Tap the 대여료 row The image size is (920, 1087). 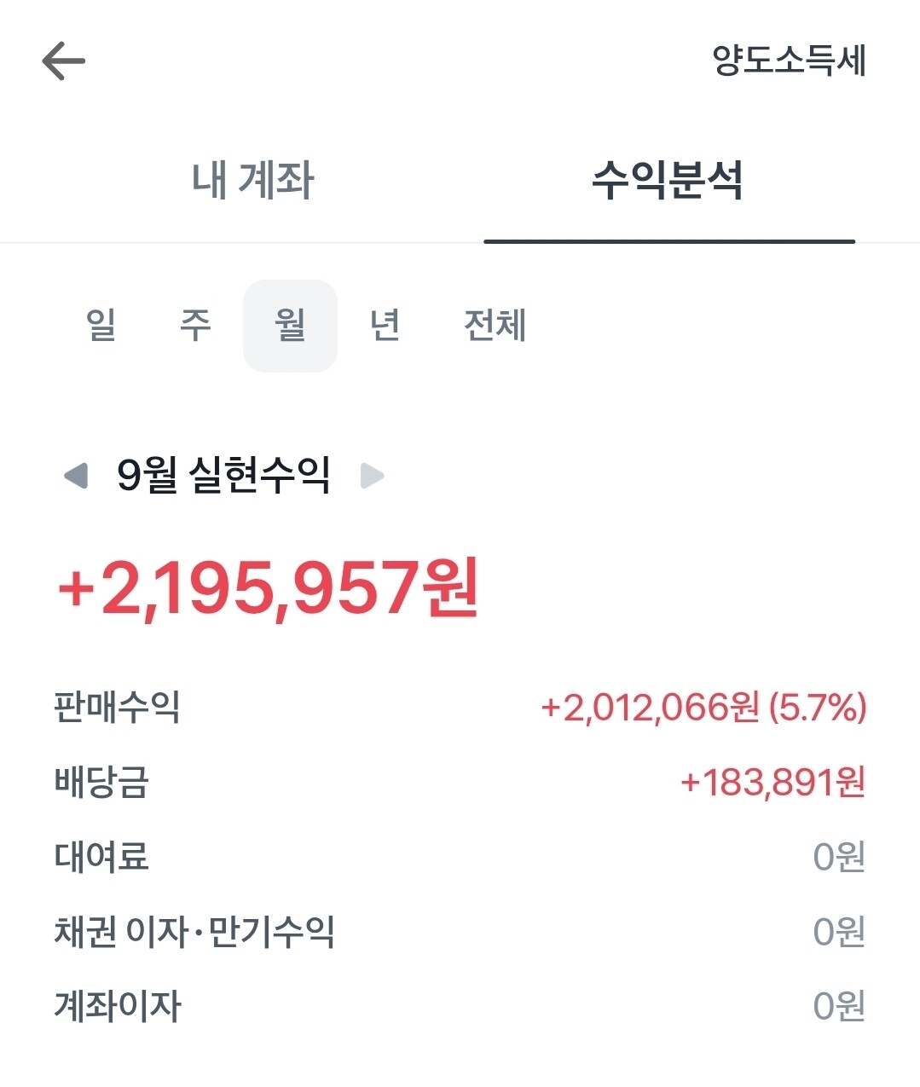101,857
